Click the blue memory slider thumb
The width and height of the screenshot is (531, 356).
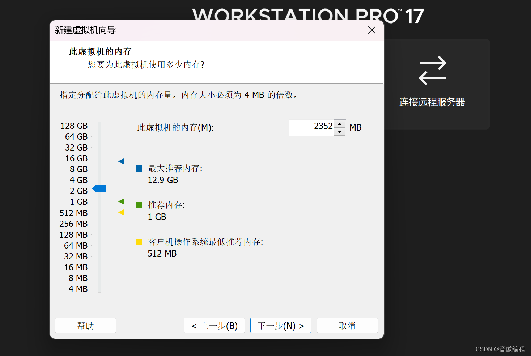pos(99,188)
